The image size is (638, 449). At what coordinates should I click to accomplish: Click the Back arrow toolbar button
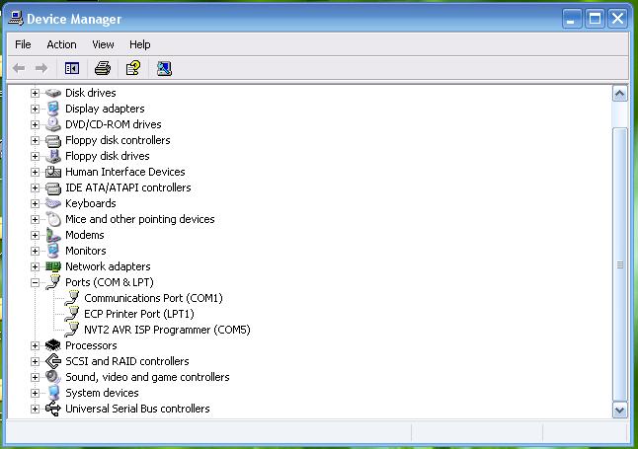click(19, 68)
